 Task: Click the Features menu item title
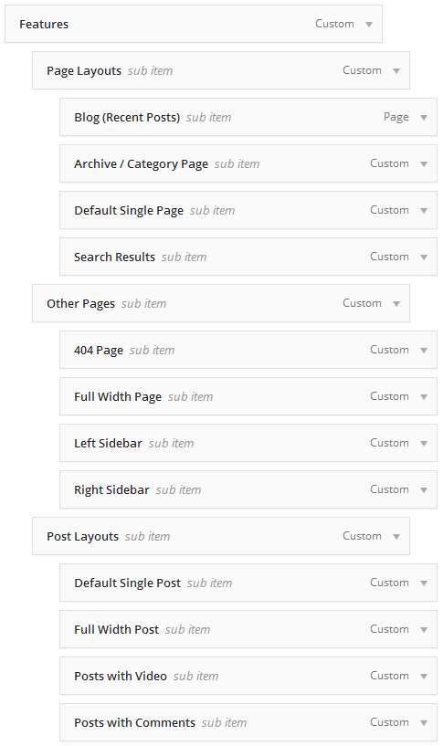click(x=44, y=25)
